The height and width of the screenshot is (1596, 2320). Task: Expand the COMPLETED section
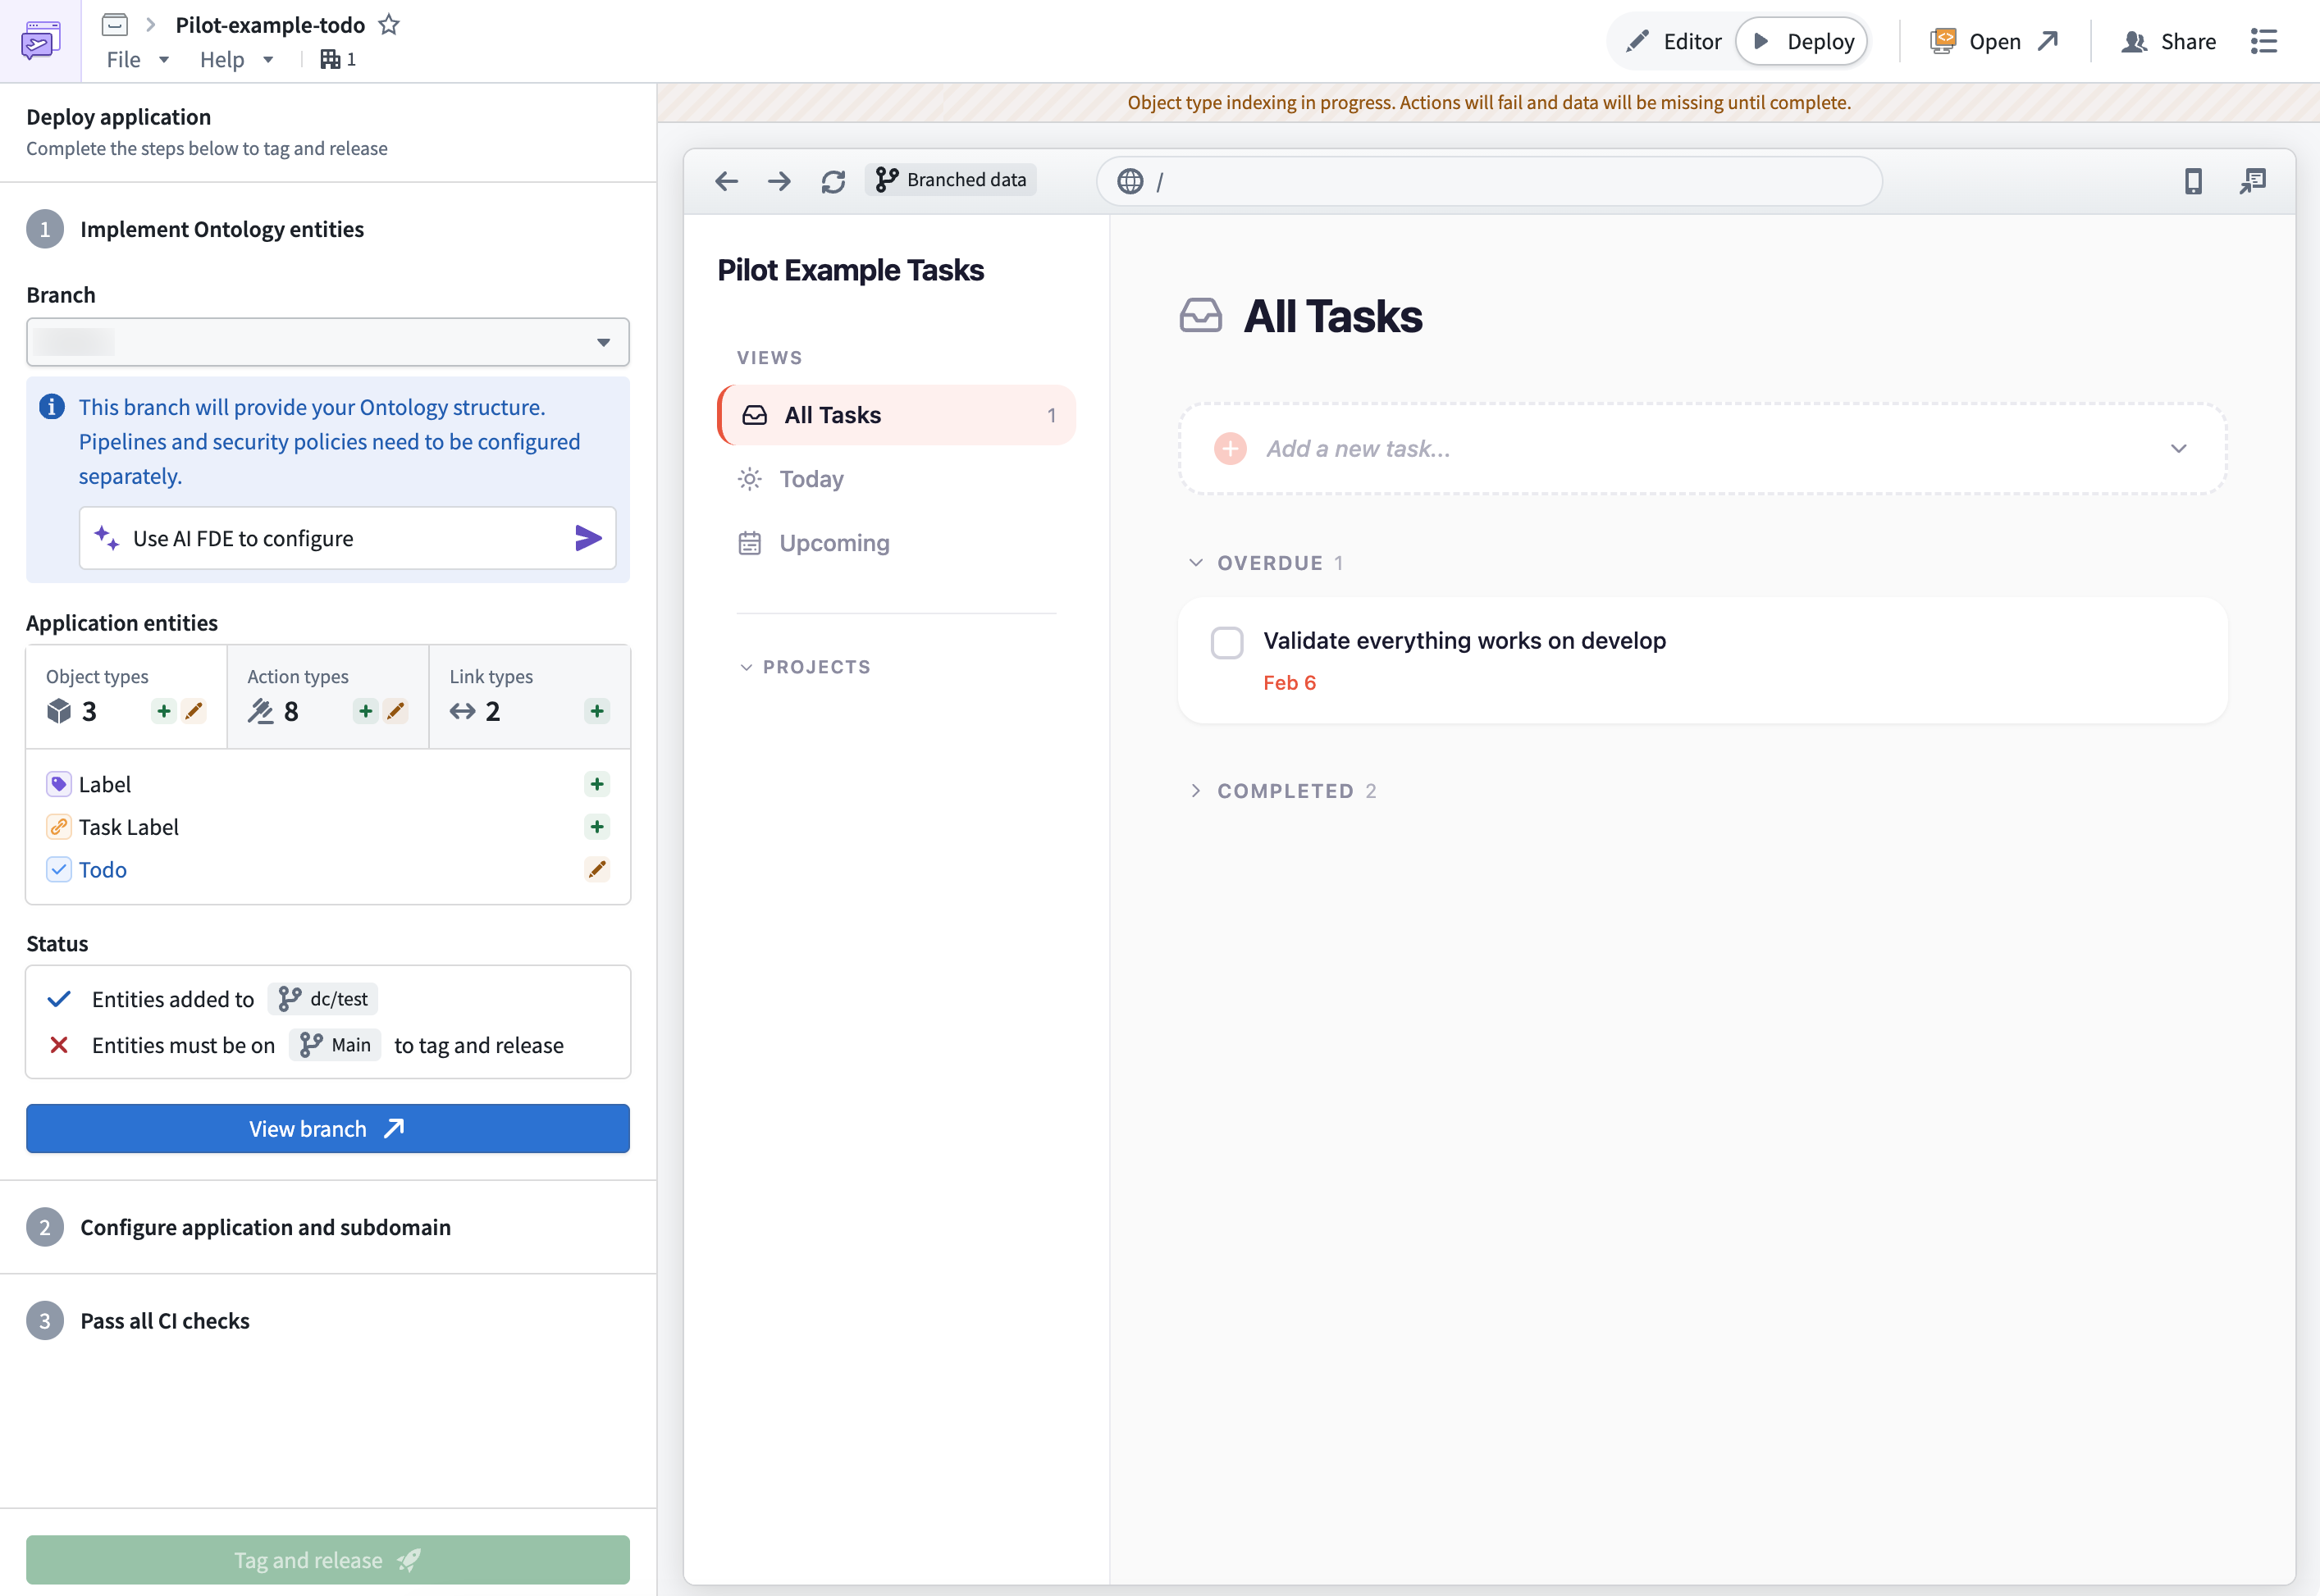click(1196, 790)
